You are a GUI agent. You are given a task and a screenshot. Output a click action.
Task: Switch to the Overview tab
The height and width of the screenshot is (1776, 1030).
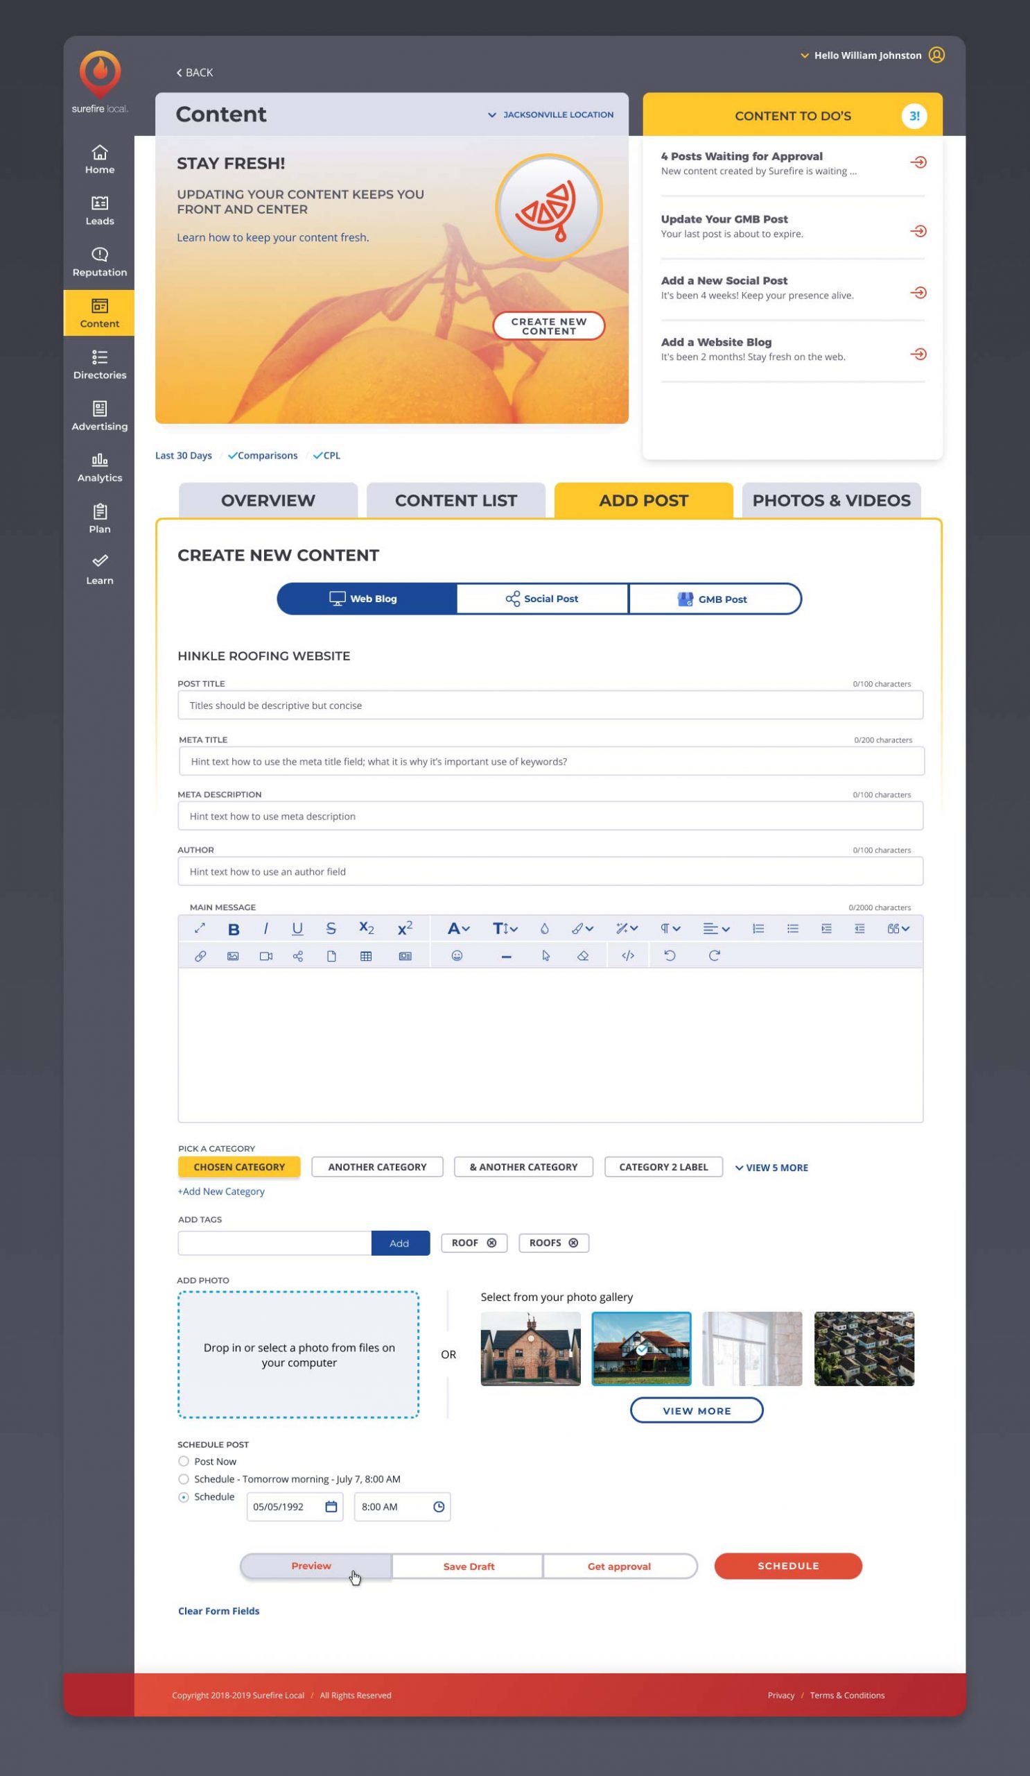point(268,500)
